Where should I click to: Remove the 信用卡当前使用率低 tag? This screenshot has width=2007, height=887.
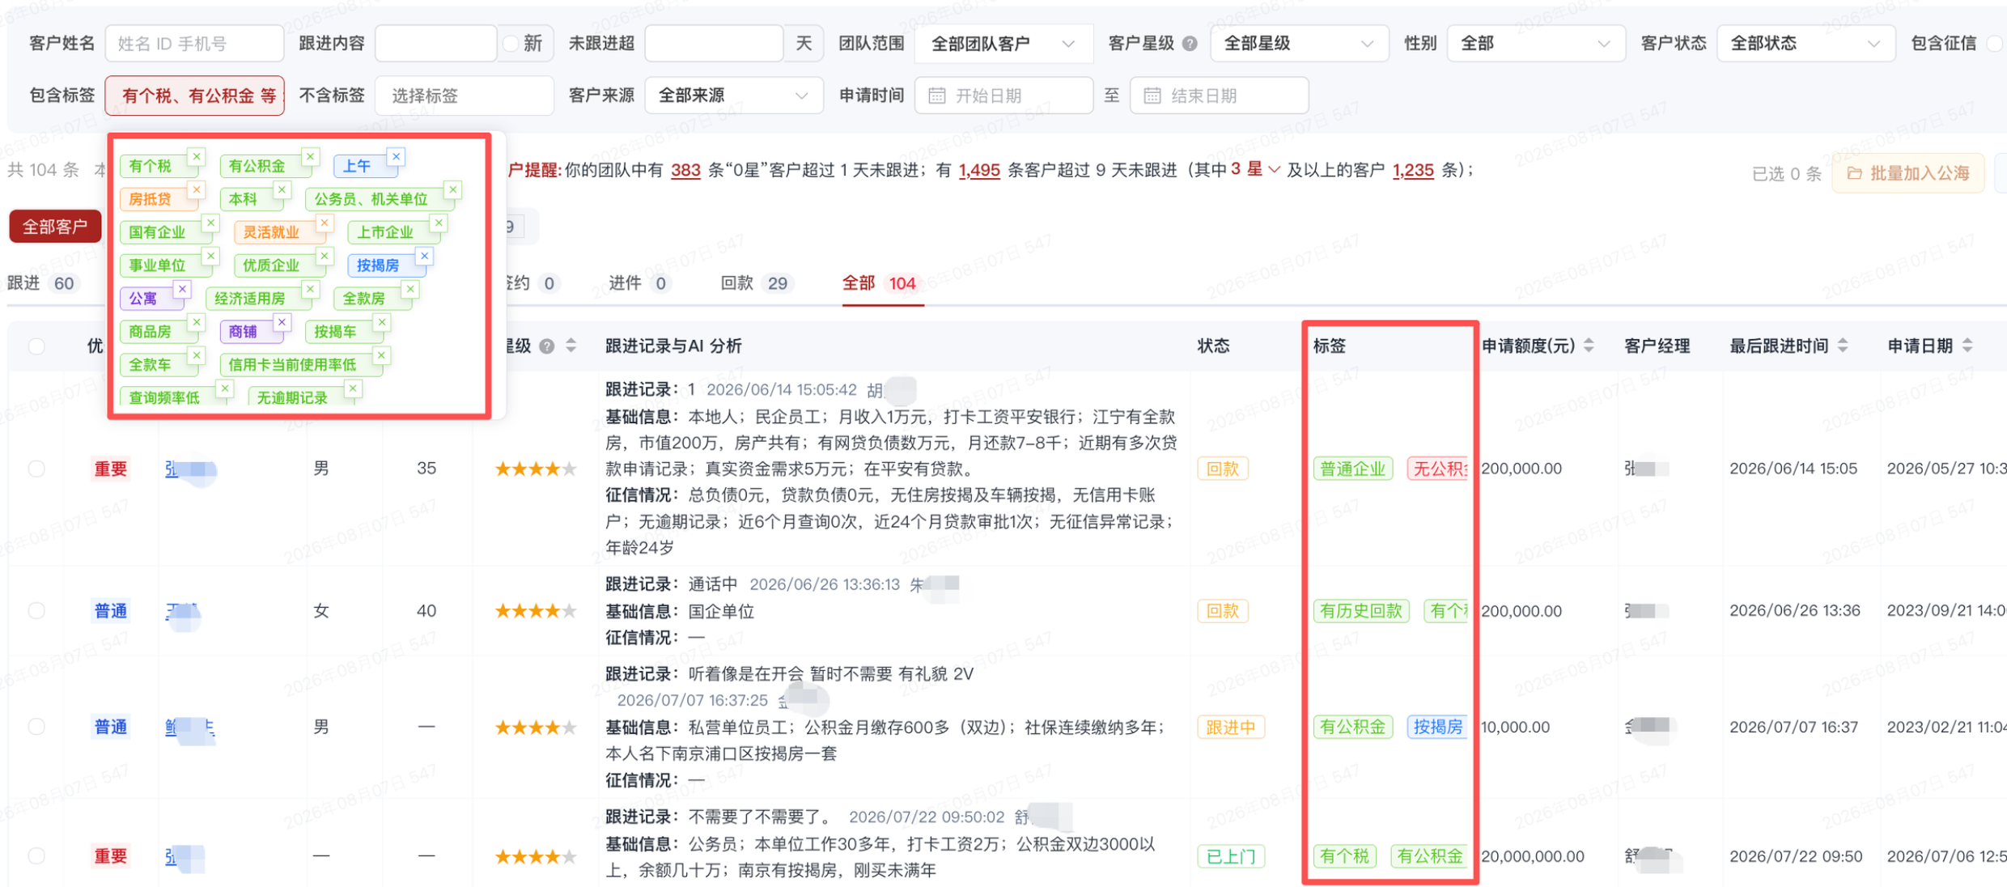click(381, 355)
